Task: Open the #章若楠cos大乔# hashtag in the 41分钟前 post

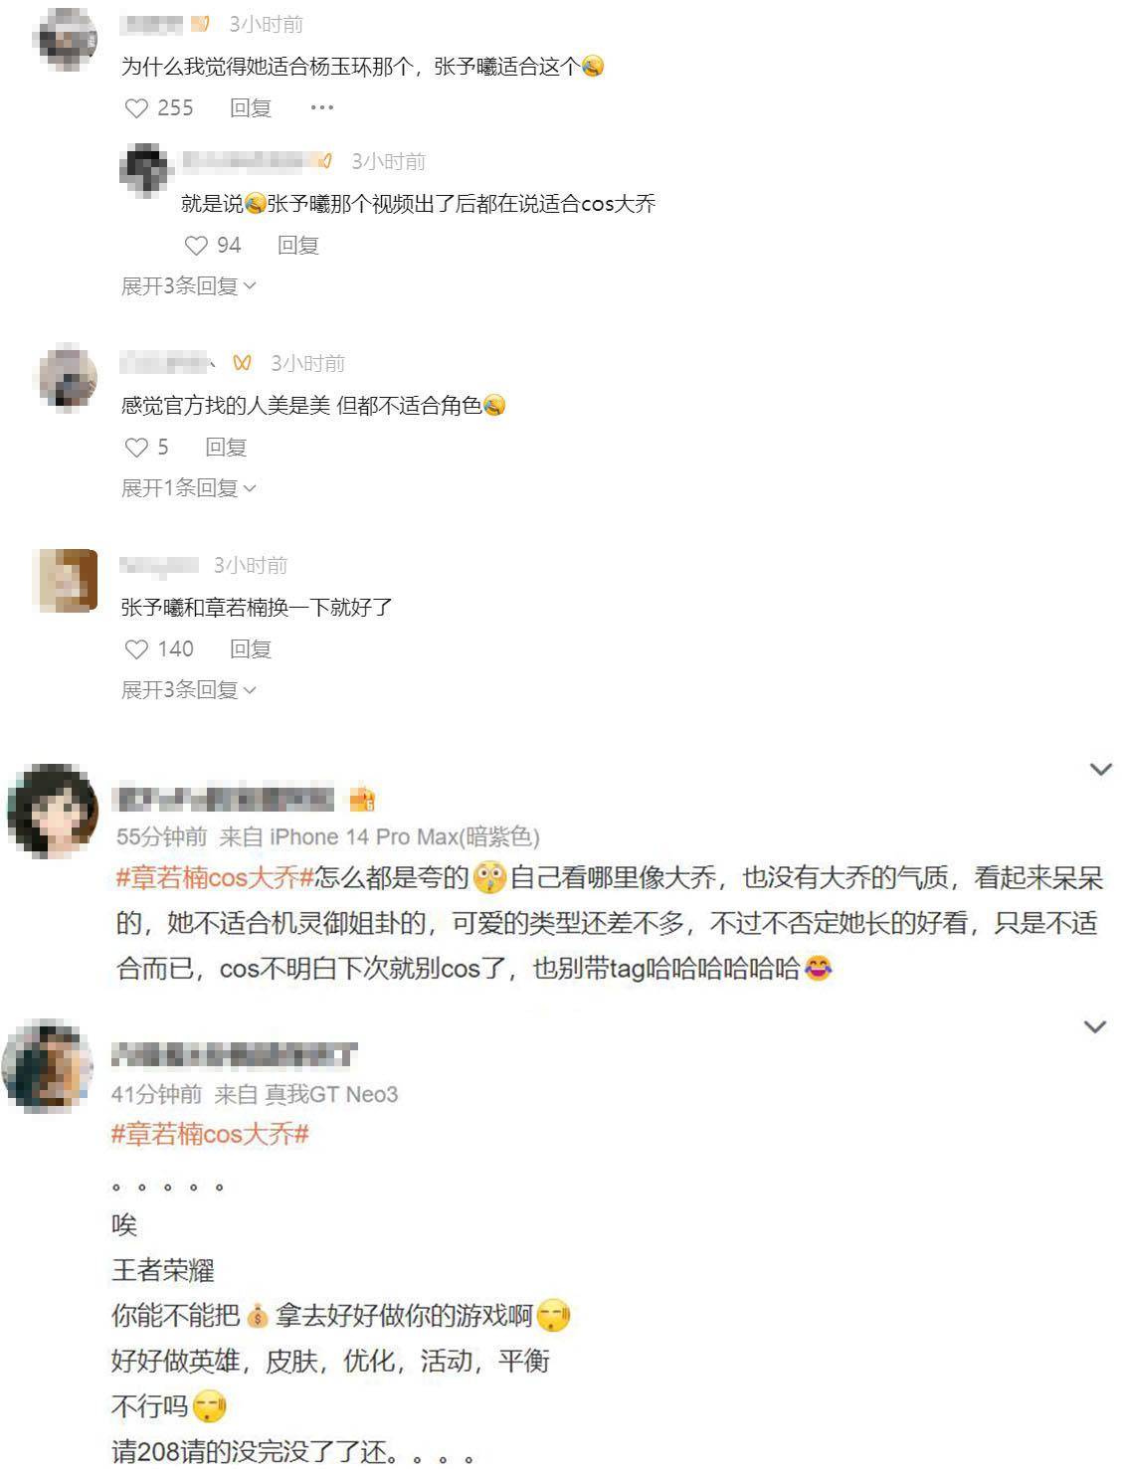Action: tap(210, 1134)
